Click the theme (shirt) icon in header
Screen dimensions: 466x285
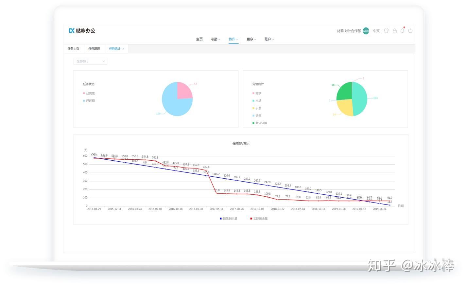pos(386,31)
